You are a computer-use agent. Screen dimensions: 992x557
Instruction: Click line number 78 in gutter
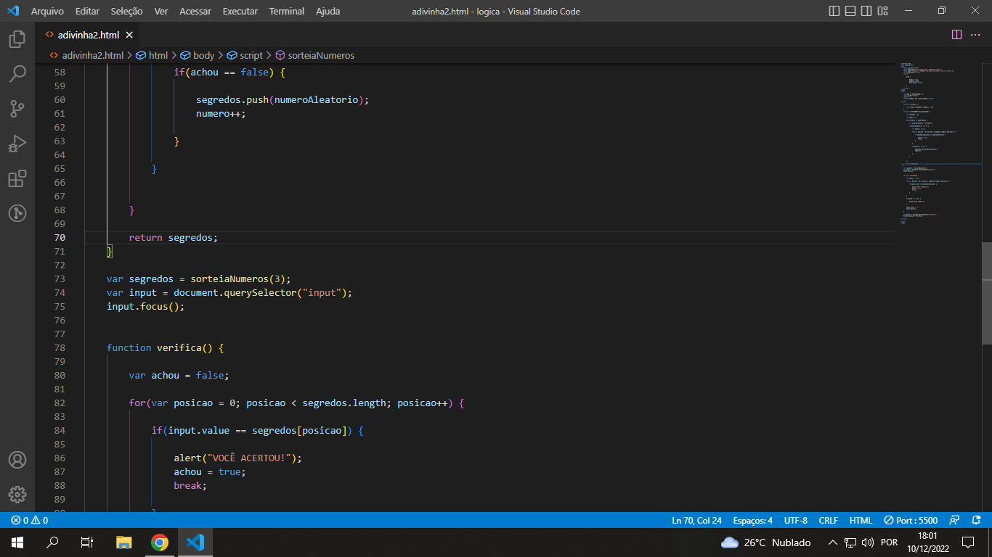pyautogui.click(x=60, y=347)
